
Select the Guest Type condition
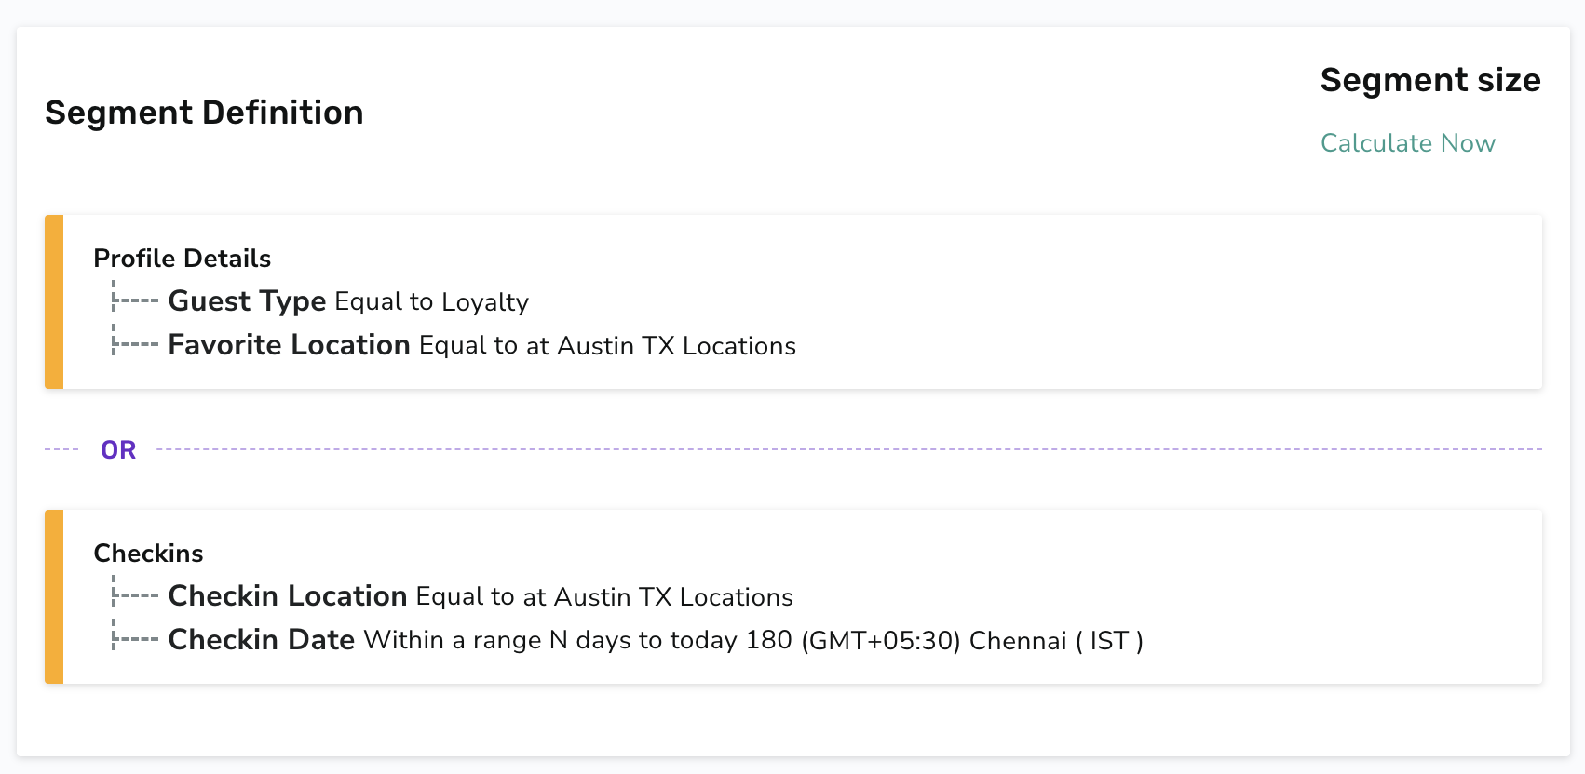[348, 301]
